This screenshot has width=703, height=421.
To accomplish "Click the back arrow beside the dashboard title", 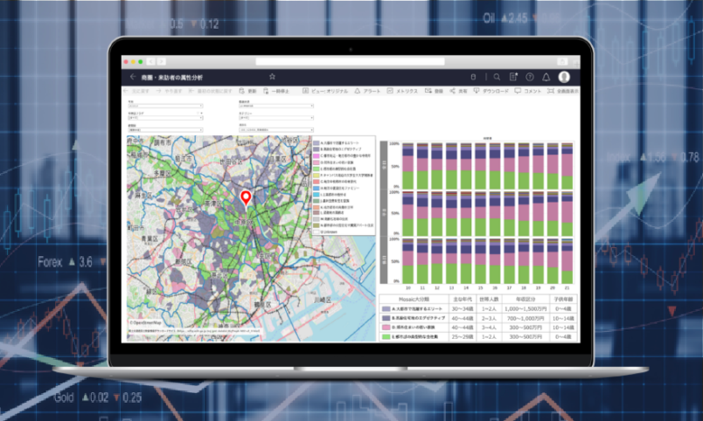I will point(133,77).
